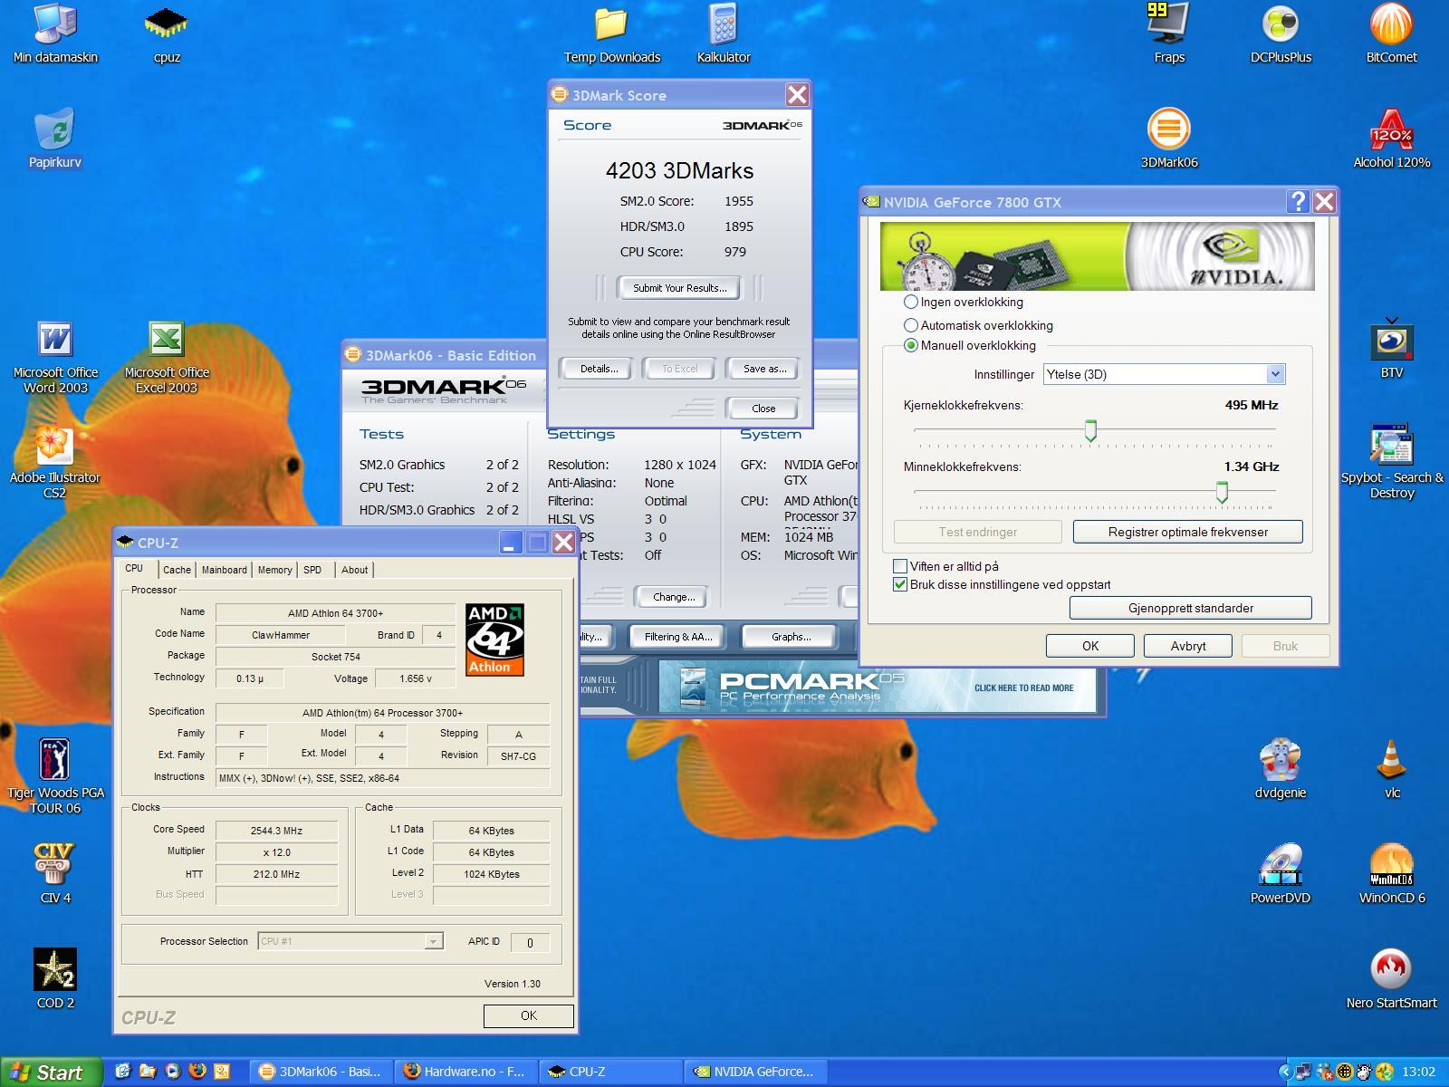
Task: Launch Tiger Woods PGA TOUR 06 icon
Action: point(55,777)
